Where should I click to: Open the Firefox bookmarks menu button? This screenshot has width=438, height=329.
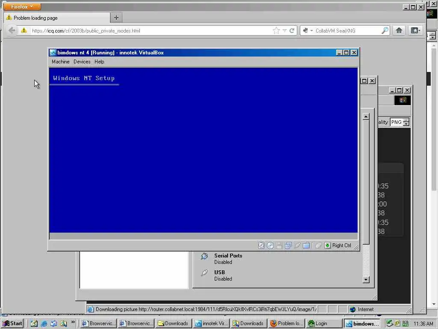point(415,30)
